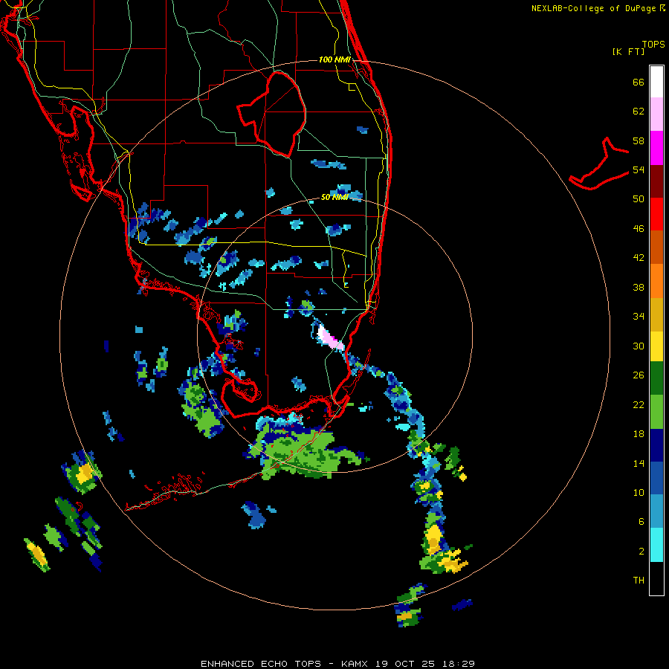Click the black TH legend swatch
The width and height of the screenshot is (669, 669).
(x=656, y=578)
